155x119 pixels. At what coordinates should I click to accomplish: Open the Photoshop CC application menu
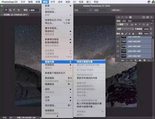(10, 2)
